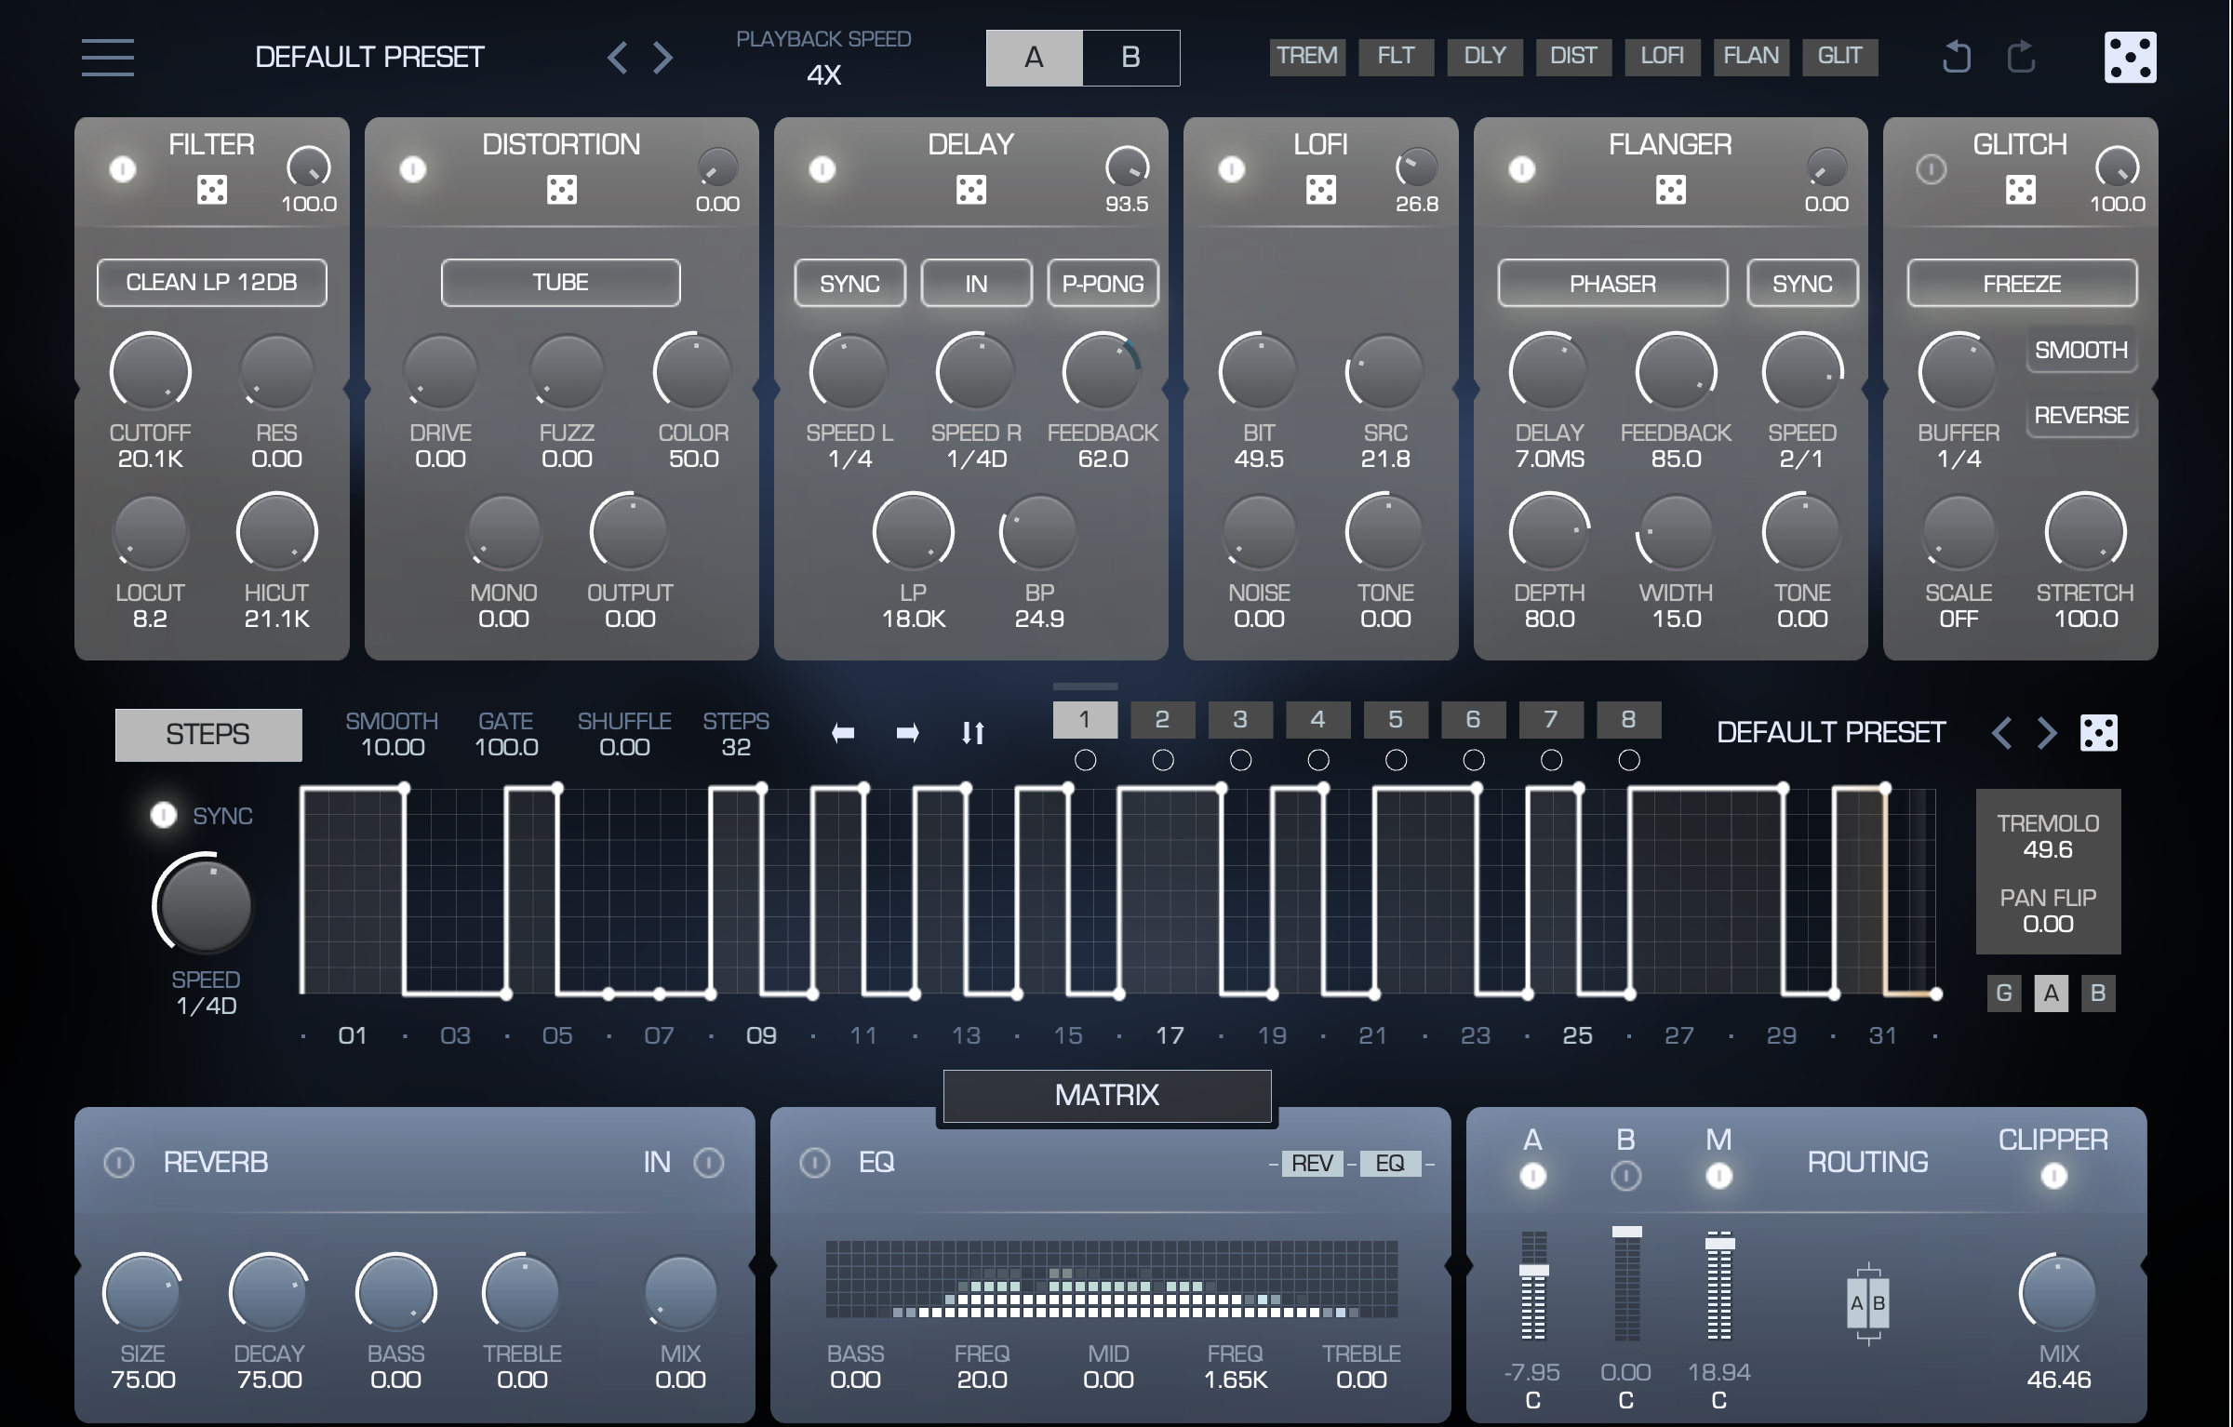2233x1427 pixels.
Task: Open the PHASER flanger mode dropdown
Action: click(1613, 283)
